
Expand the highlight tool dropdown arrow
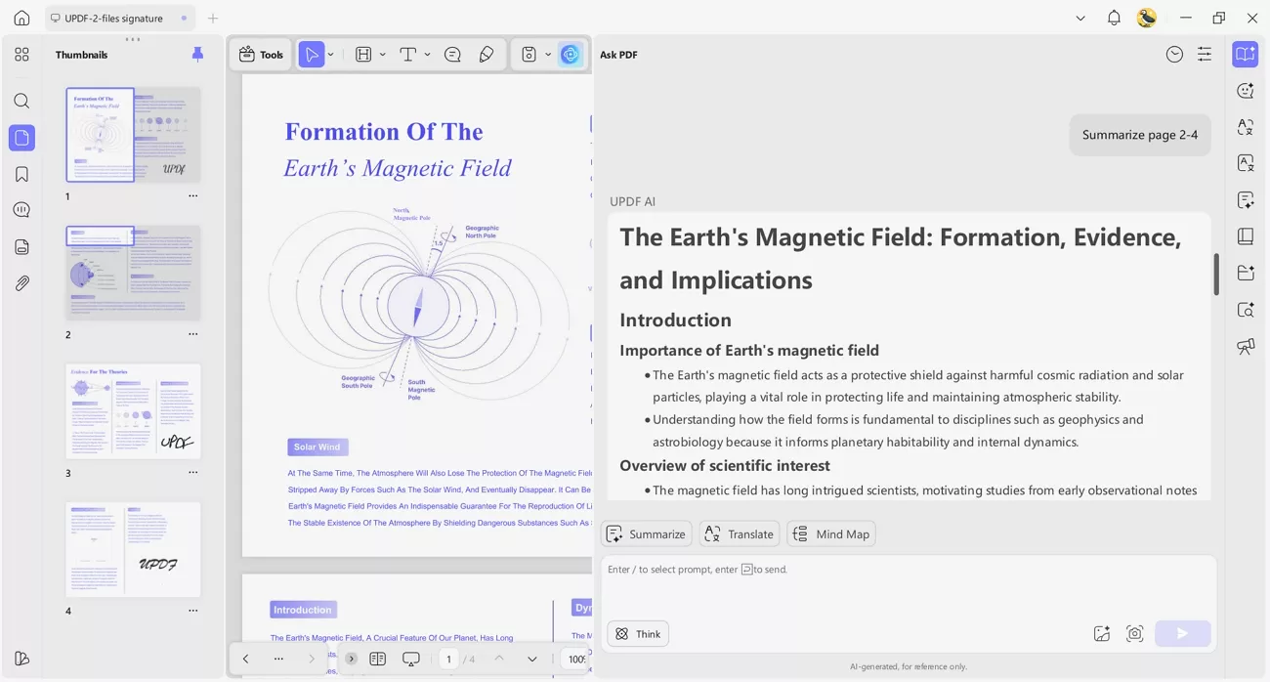pos(383,55)
